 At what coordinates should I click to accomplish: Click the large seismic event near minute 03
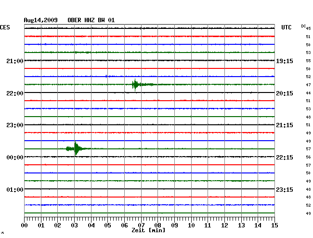pyautogui.click(x=76, y=148)
